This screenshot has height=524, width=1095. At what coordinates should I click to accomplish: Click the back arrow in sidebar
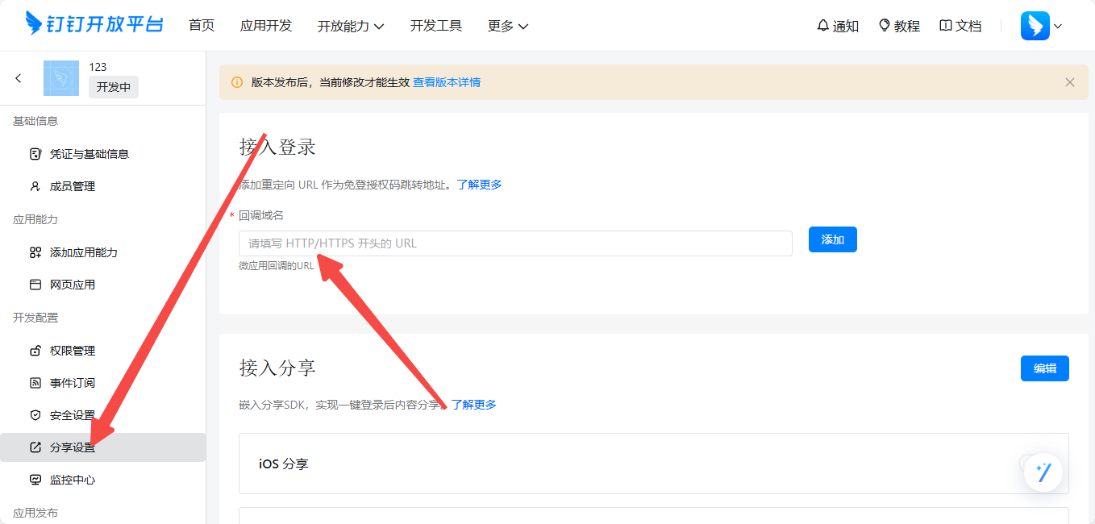click(19, 78)
